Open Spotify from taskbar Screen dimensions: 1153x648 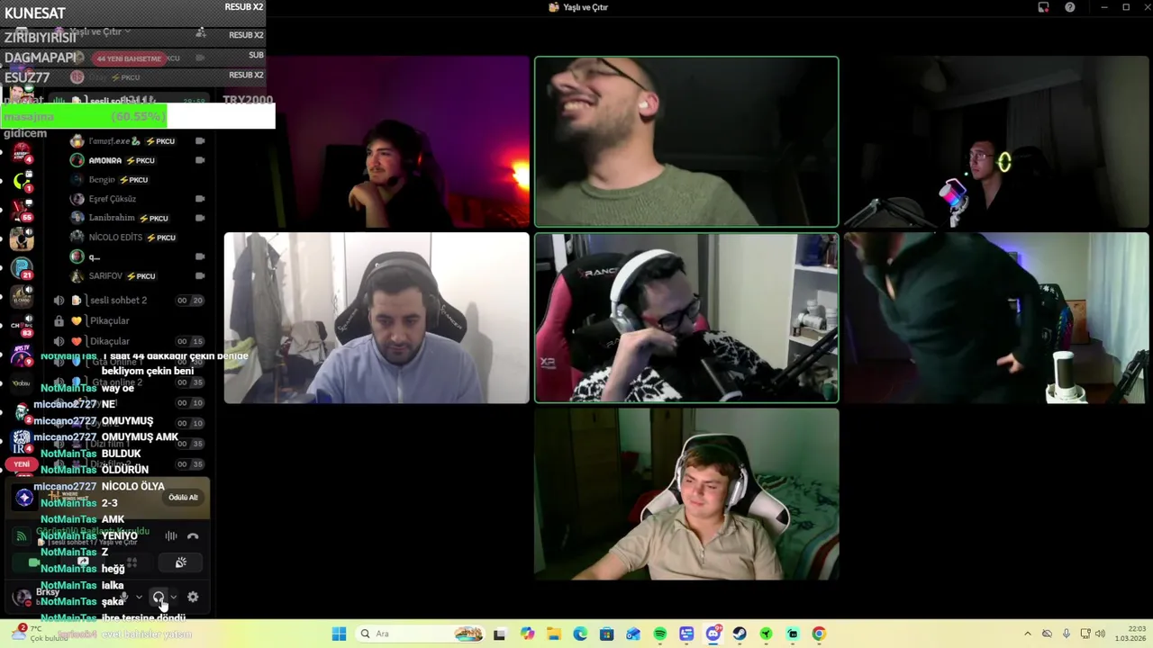click(x=659, y=634)
